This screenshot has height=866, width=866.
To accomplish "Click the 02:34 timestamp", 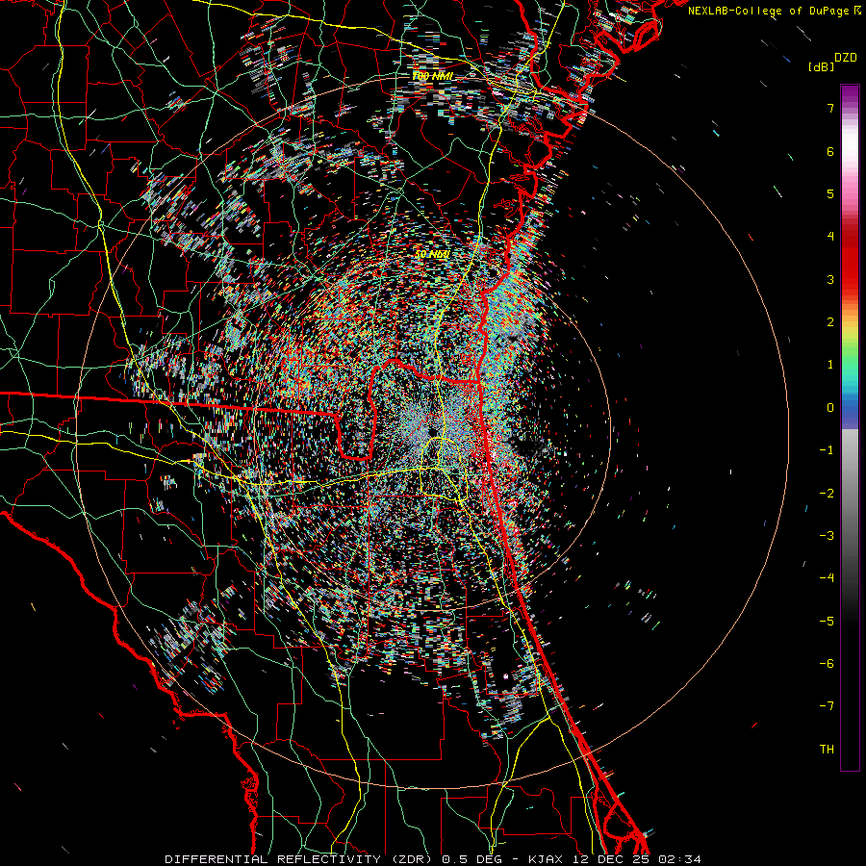I will point(678,859).
